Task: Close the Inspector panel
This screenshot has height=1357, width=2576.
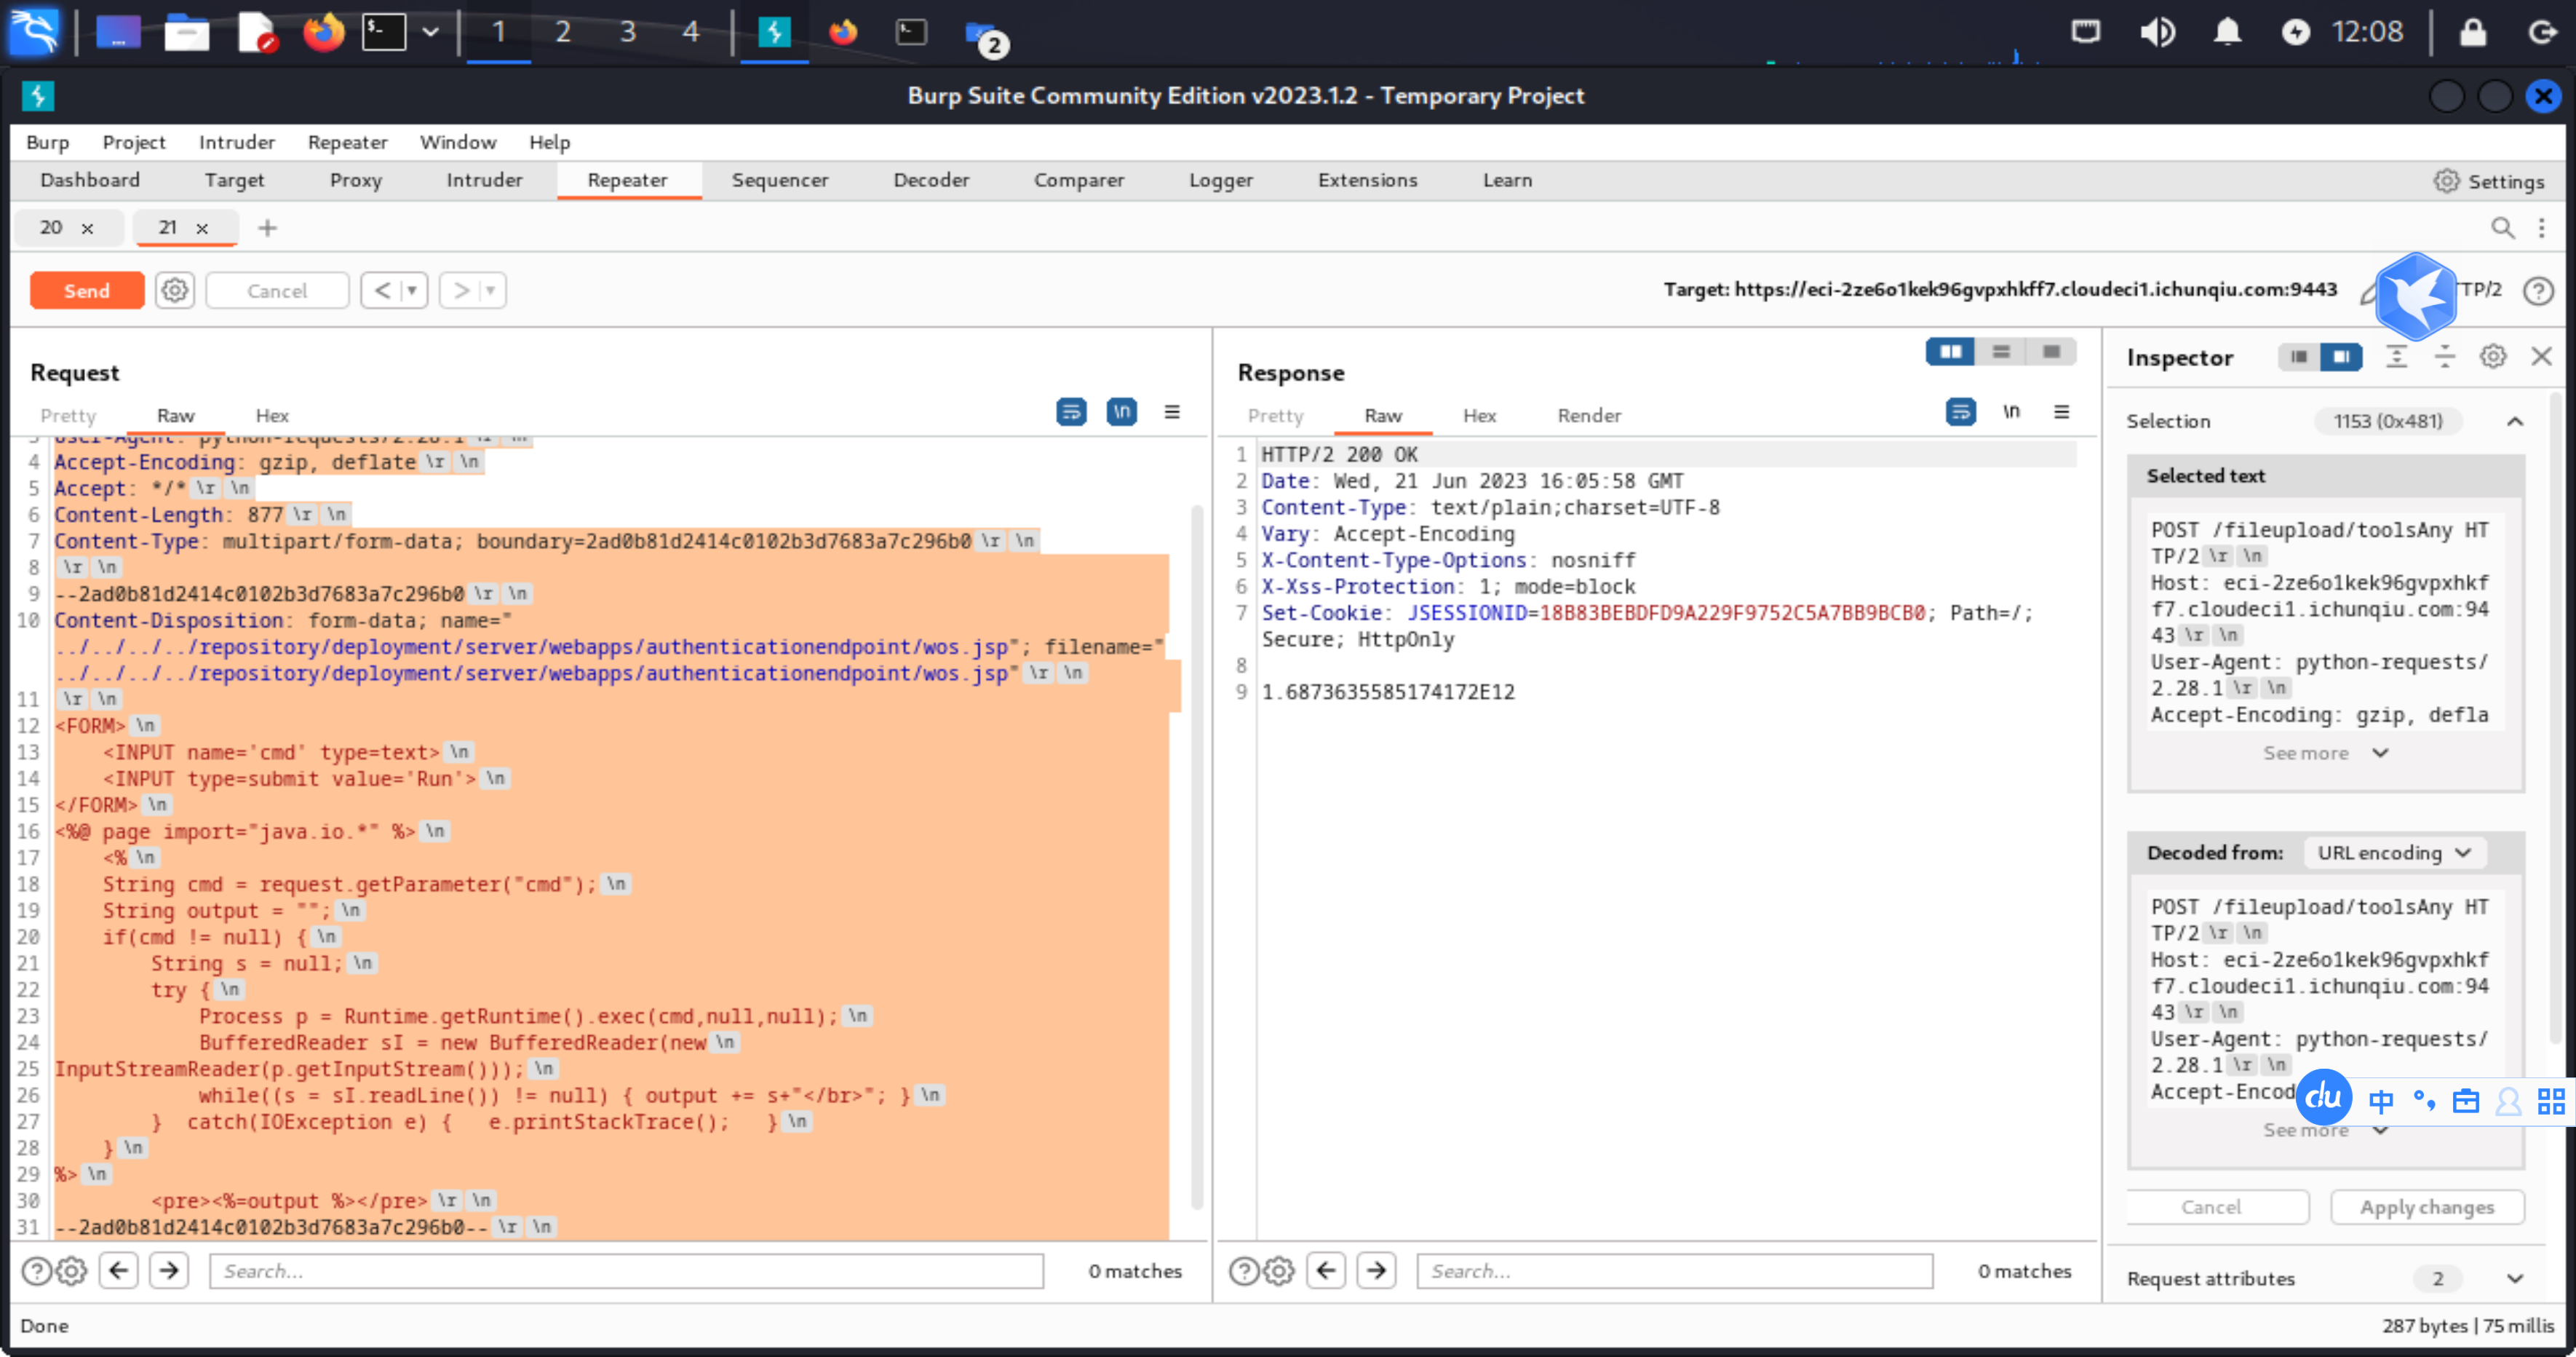Action: click(2541, 357)
